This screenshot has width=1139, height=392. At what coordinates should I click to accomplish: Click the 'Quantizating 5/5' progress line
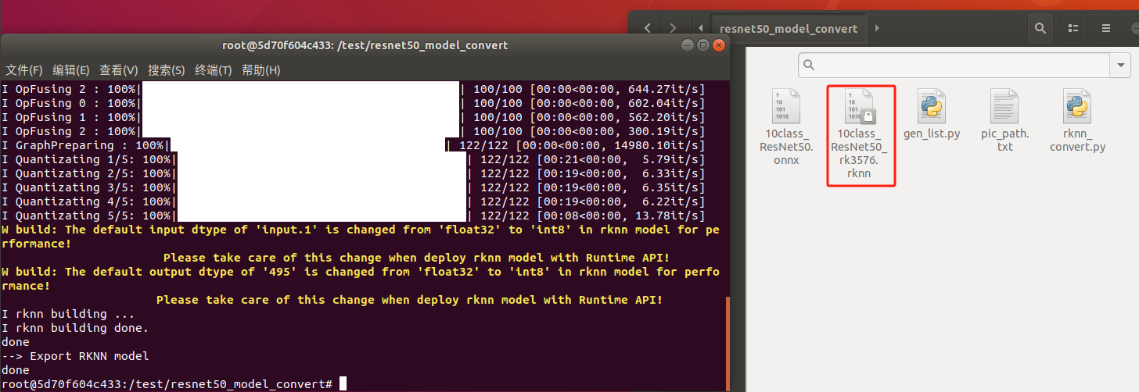[x=354, y=216]
